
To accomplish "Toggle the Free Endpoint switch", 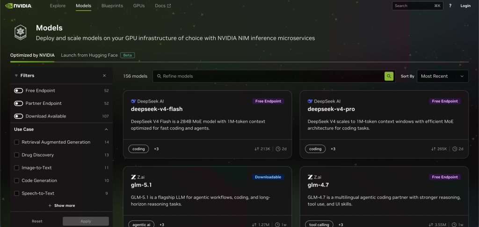I will tap(19, 91).
